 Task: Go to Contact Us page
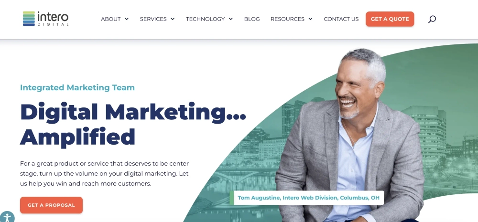pyautogui.click(x=341, y=19)
